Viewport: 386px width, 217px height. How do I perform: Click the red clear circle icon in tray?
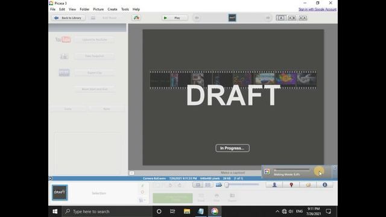142,192
